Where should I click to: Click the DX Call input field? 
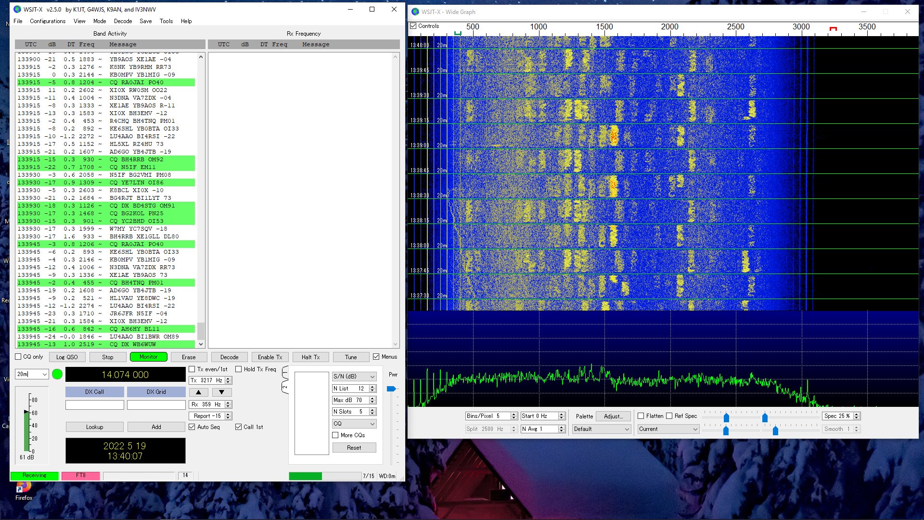coord(95,405)
